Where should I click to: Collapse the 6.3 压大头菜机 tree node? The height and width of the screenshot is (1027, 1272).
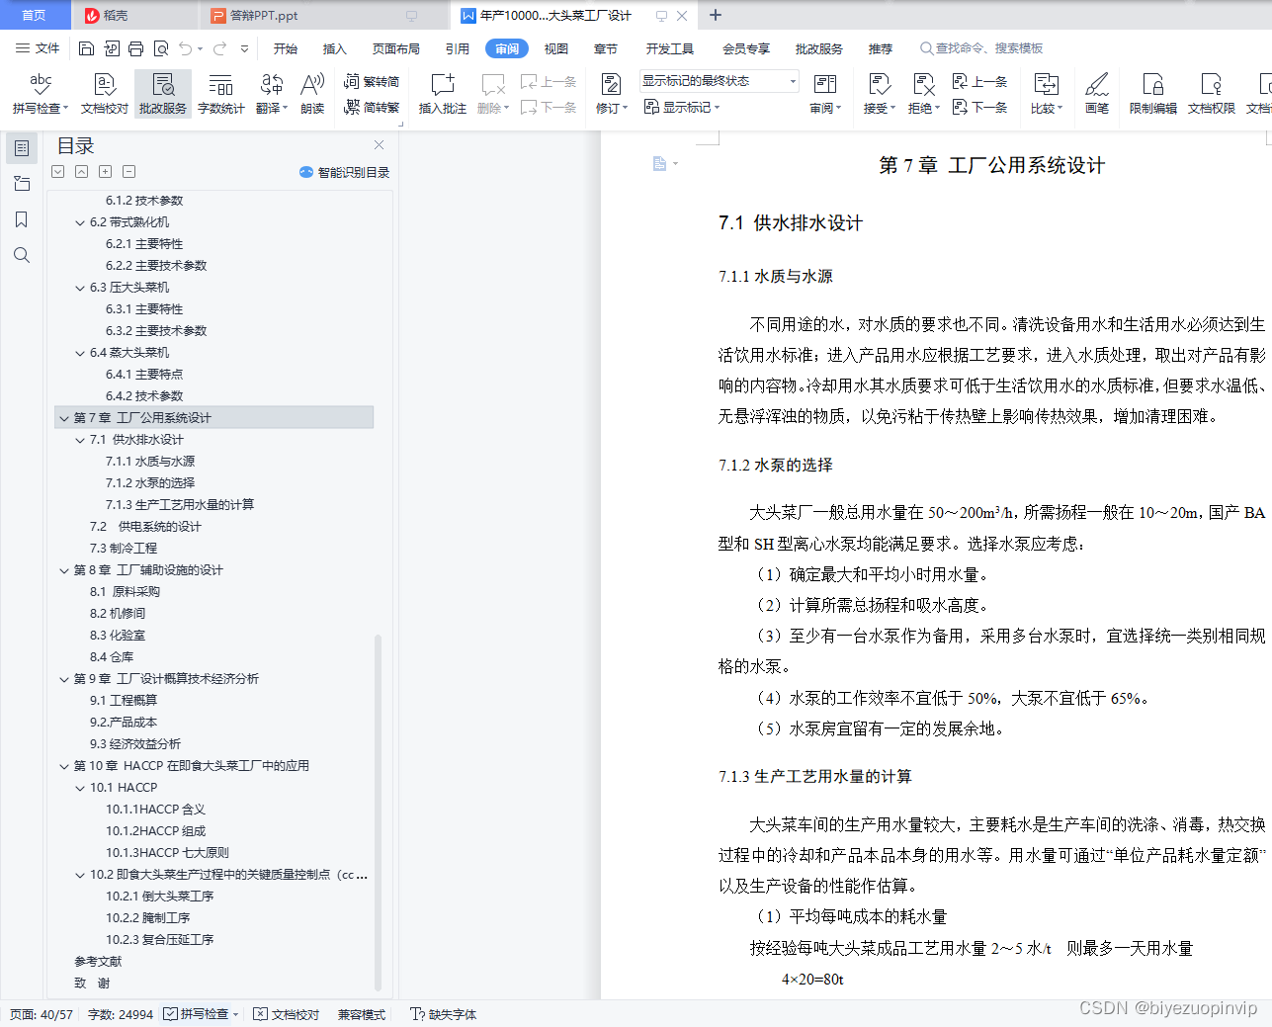(x=80, y=288)
